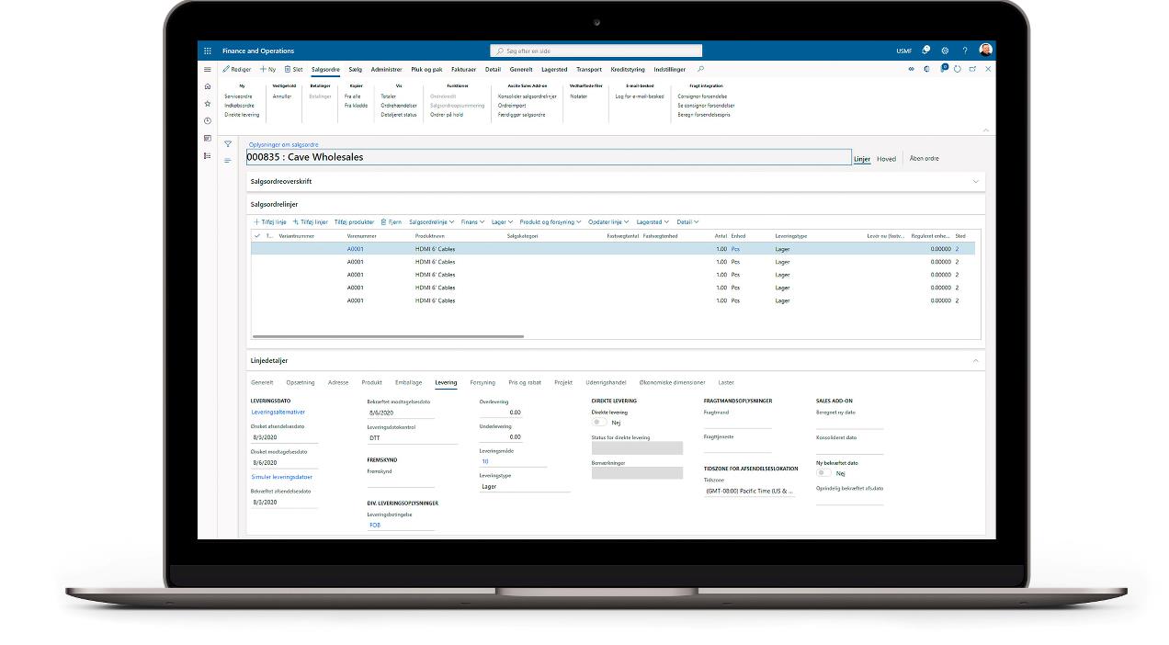This screenshot has height=645, width=1169.
Task: Open Favorites star in left sidebar
Action: tap(208, 104)
